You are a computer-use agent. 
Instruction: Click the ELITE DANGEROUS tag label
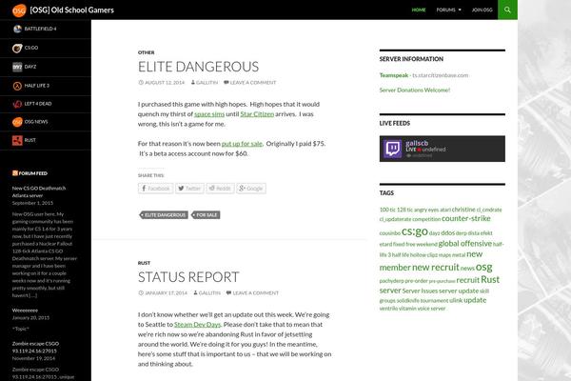point(164,215)
